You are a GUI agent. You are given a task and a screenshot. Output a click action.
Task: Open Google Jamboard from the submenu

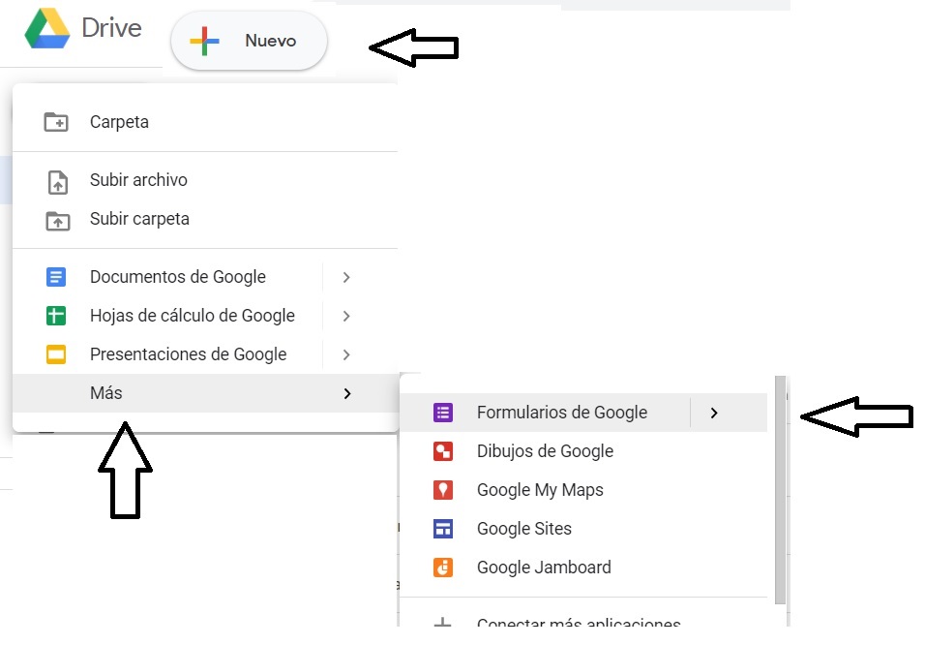[543, 568]
